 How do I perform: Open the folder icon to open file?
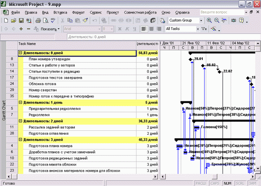coord(13,20)
